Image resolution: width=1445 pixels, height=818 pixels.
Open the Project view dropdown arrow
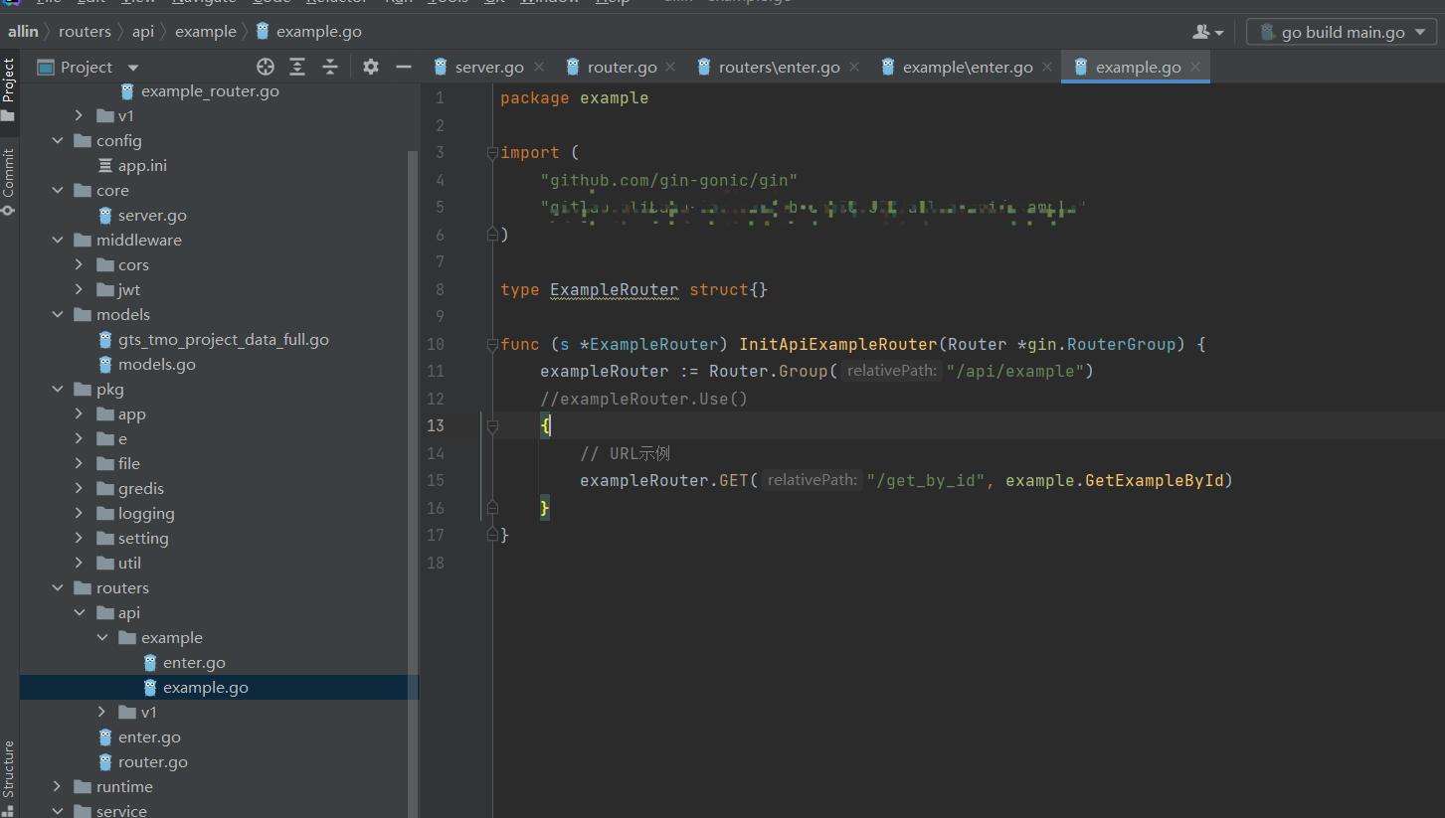coord(133,68)
